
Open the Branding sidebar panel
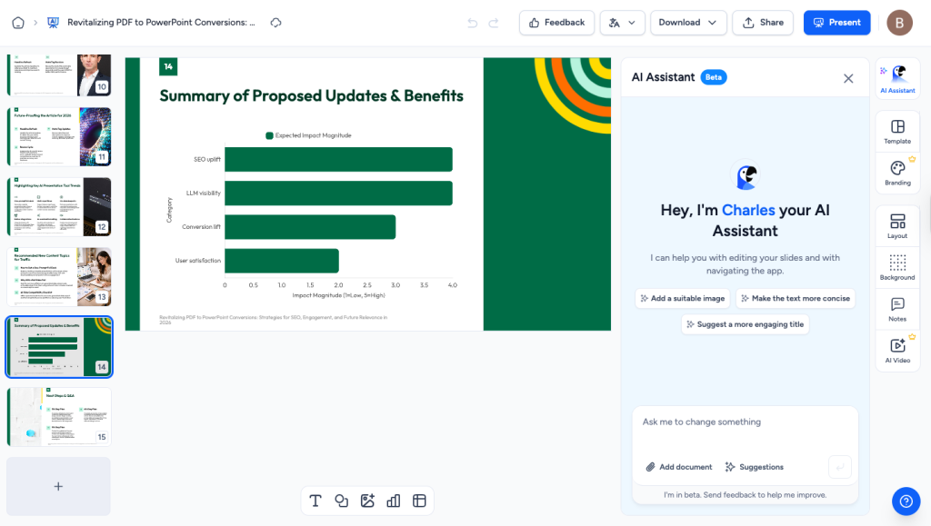(x=897, y=173)
